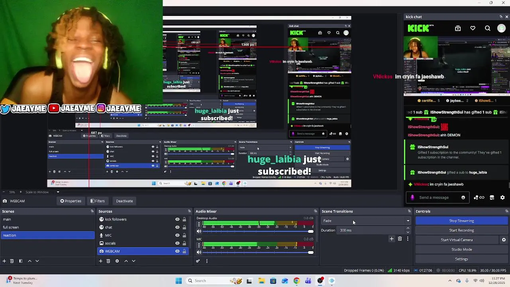Decrease transition duration with down arrow
The height and width of the screenshot is (287, 510).
(408, 232)
